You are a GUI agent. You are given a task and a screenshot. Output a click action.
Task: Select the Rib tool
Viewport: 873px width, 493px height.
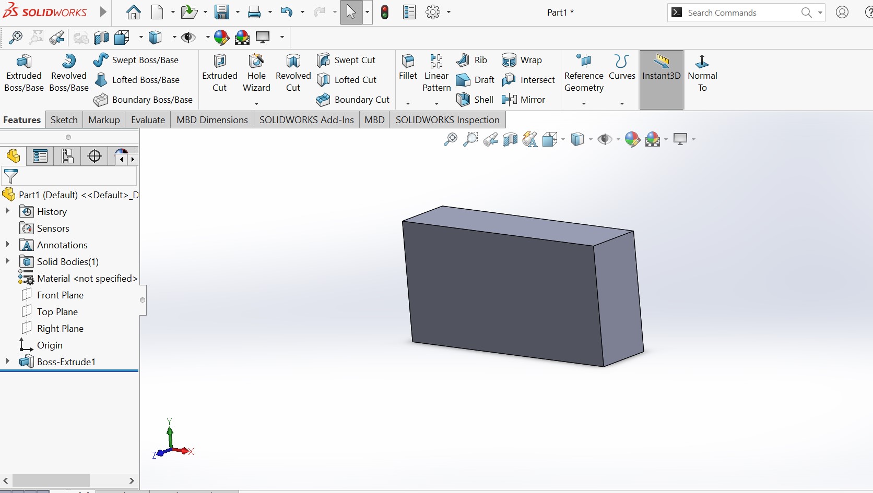472,60
